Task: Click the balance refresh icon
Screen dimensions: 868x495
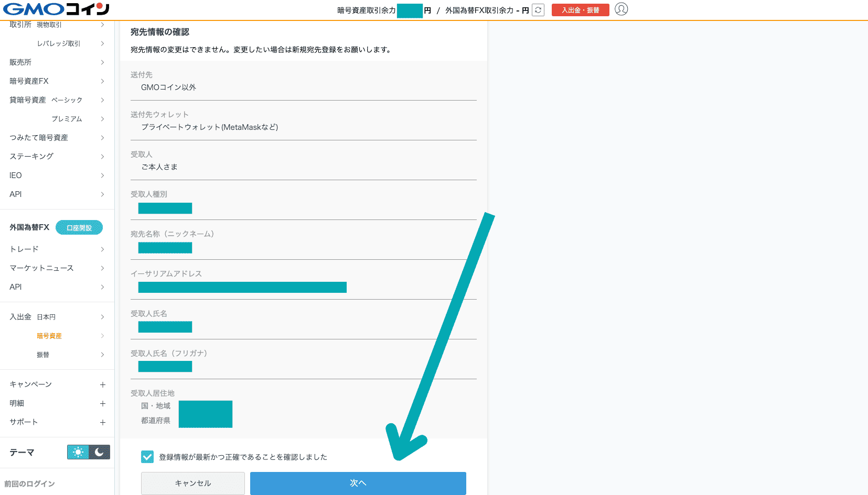Action: point(538,10)
